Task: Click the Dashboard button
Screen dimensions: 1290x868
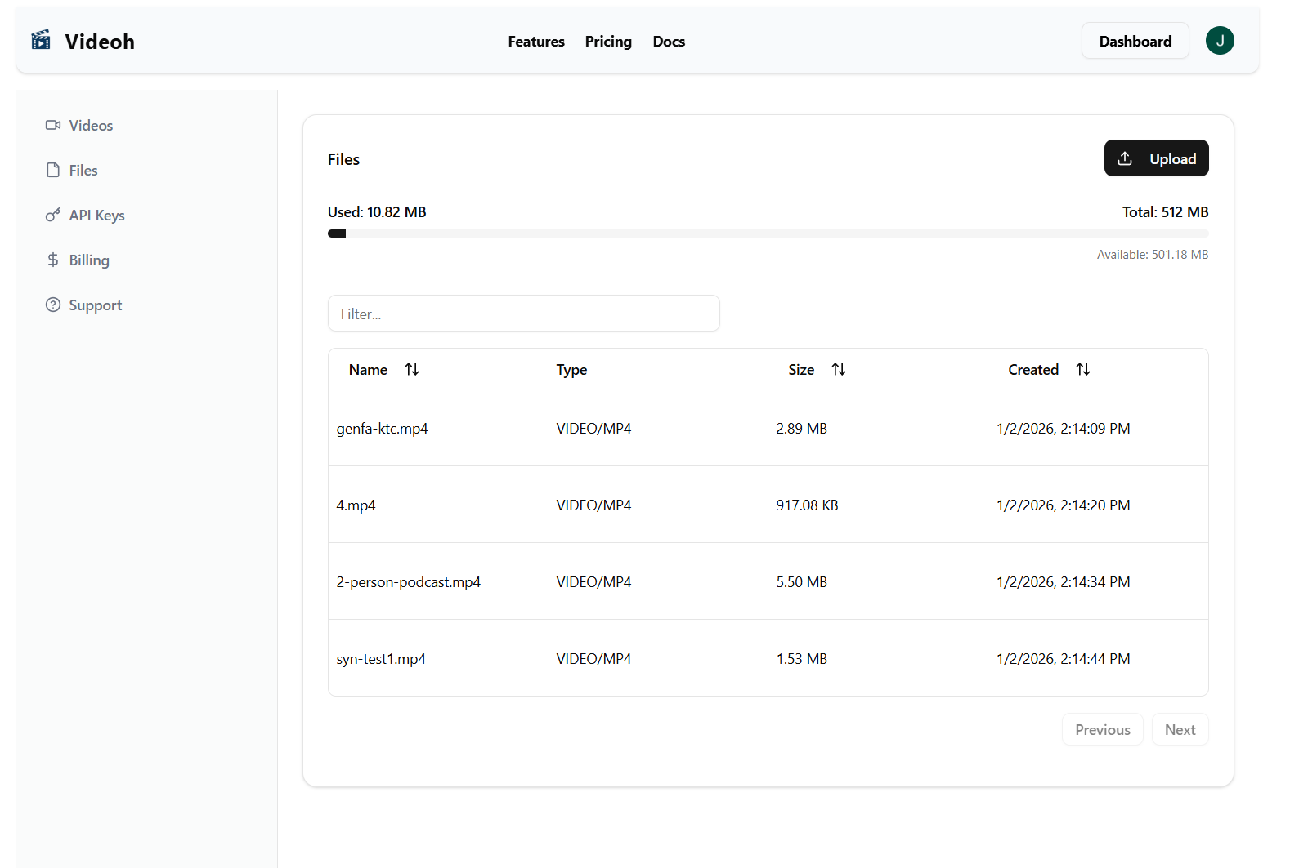Action: 1135,41
